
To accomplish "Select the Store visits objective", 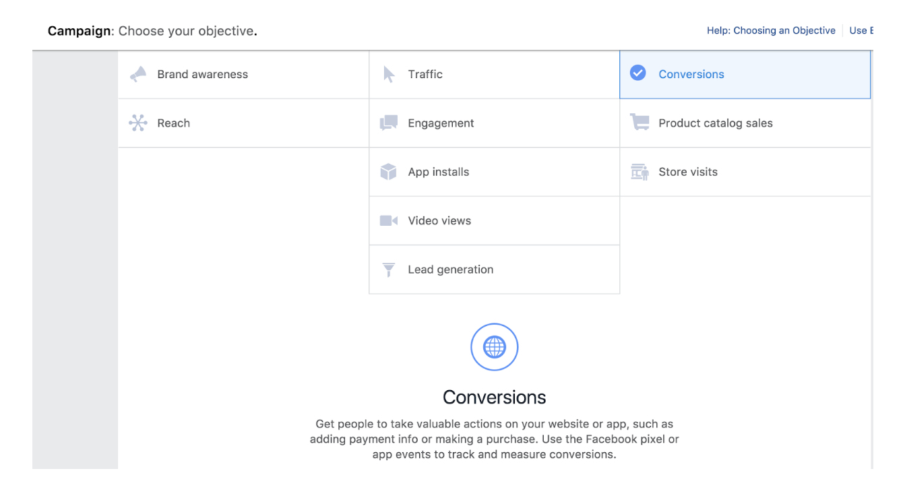I will 688,172.
